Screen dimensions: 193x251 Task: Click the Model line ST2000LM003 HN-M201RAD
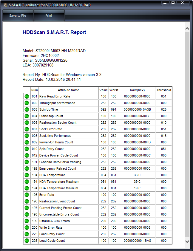pos(54,51)
